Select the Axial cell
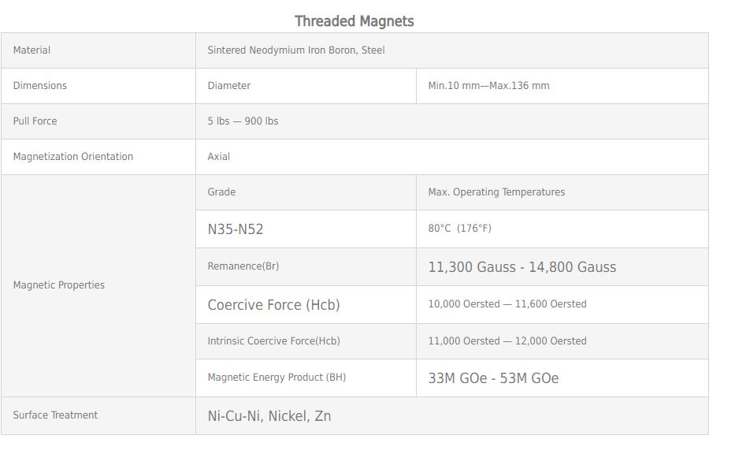Viewport: 735px width, 454px height. (219, 157)
